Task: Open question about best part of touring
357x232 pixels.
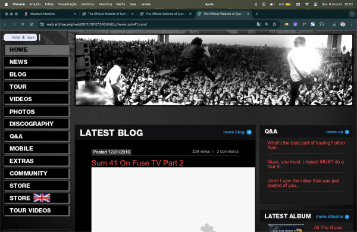Action: tap(306, 145)
